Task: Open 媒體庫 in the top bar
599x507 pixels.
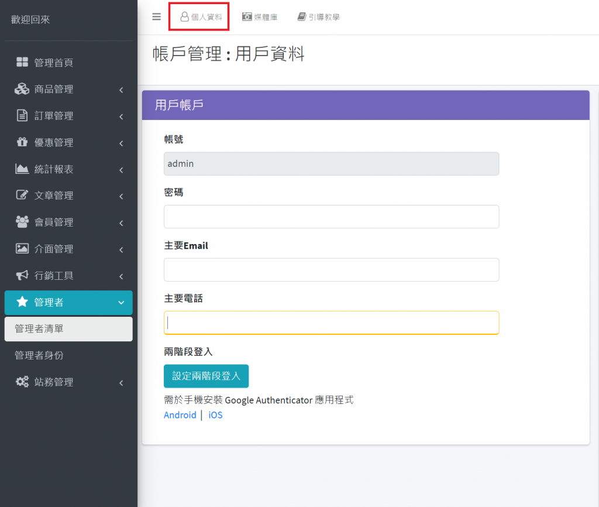Action: [260, 17]
